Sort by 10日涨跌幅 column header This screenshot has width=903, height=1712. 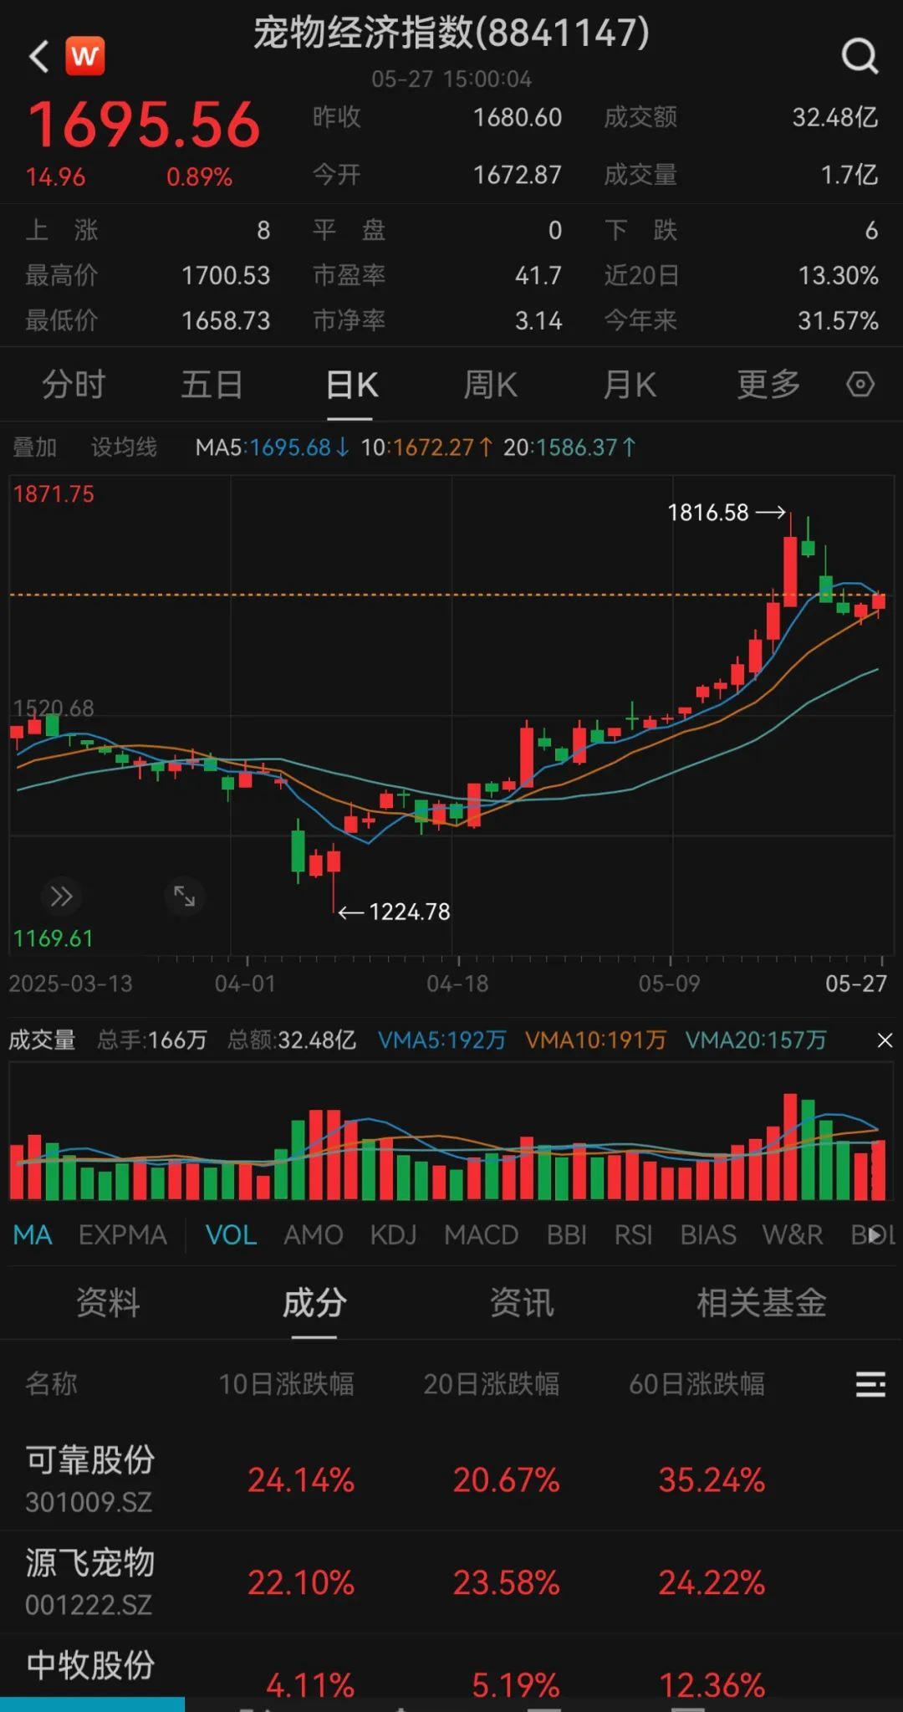[x=286, y=1385]
